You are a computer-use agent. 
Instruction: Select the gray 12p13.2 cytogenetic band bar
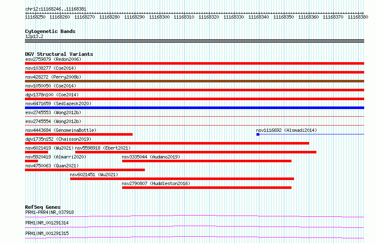194,41
